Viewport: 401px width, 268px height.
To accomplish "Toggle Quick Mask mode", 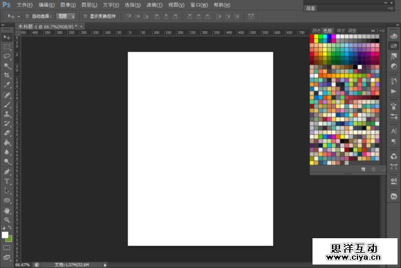I will click(7, 247).
